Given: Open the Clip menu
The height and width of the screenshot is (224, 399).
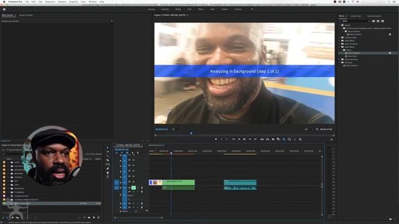Looking at the screenshot, I should pos(40,2).
